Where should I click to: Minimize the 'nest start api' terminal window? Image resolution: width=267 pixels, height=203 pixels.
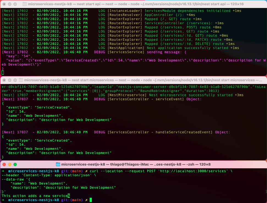[9, 4]
